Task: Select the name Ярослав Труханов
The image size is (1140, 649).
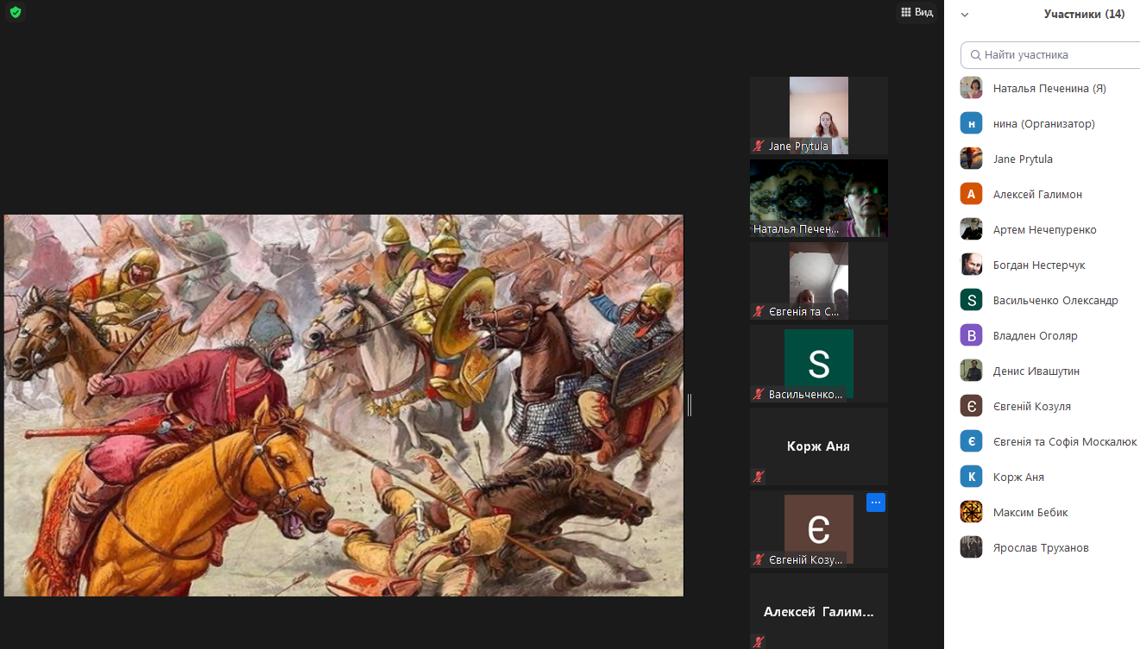Action: point(1041,547)
